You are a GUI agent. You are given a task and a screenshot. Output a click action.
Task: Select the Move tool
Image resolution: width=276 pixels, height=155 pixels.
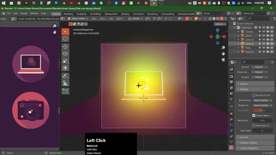pos(65,46)
